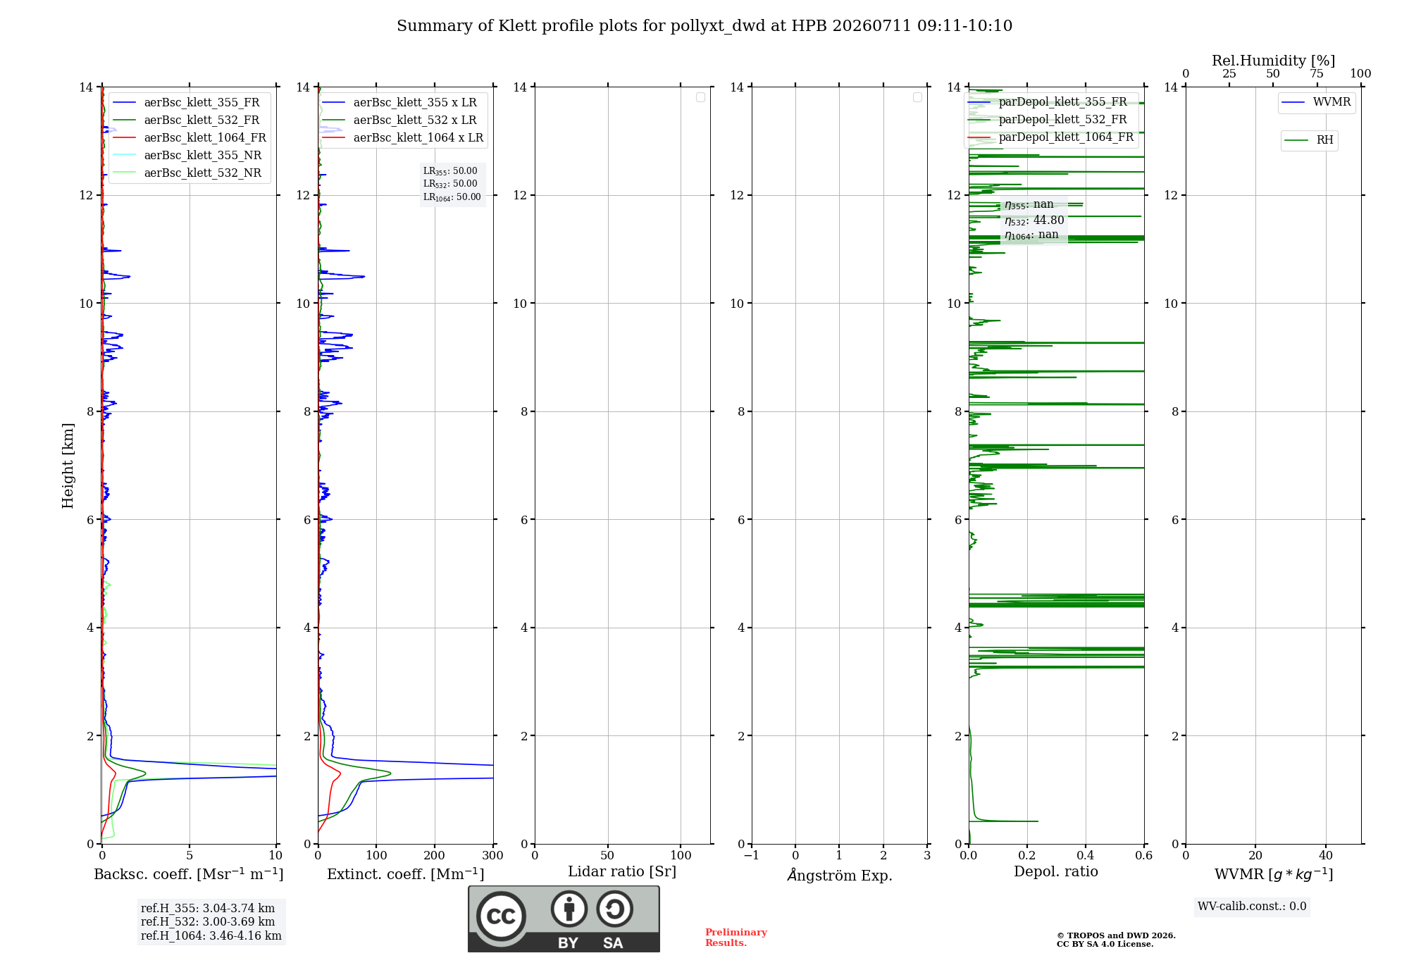Select the aerBsc_klett_1064_FR legend entry

(x=190, y=138)
